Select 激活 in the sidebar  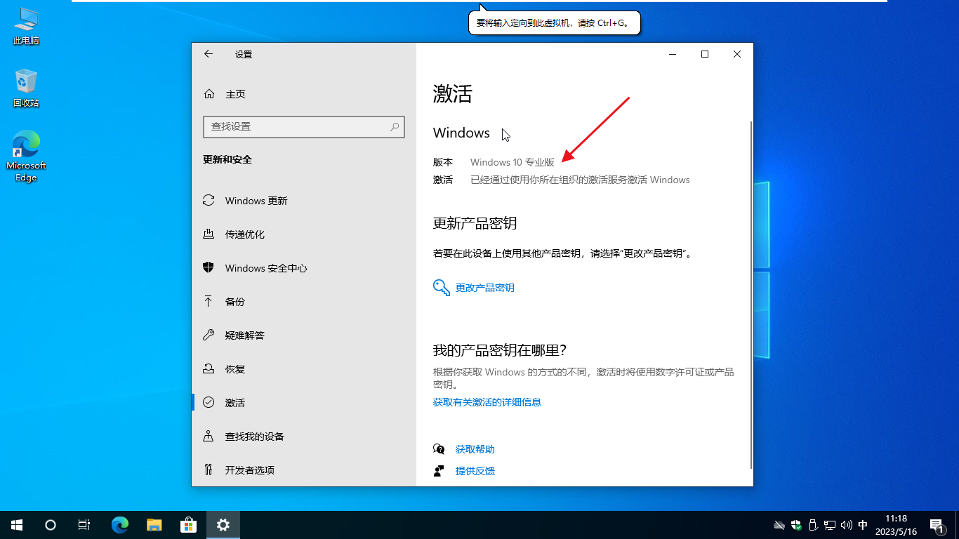tap(304, 403)
